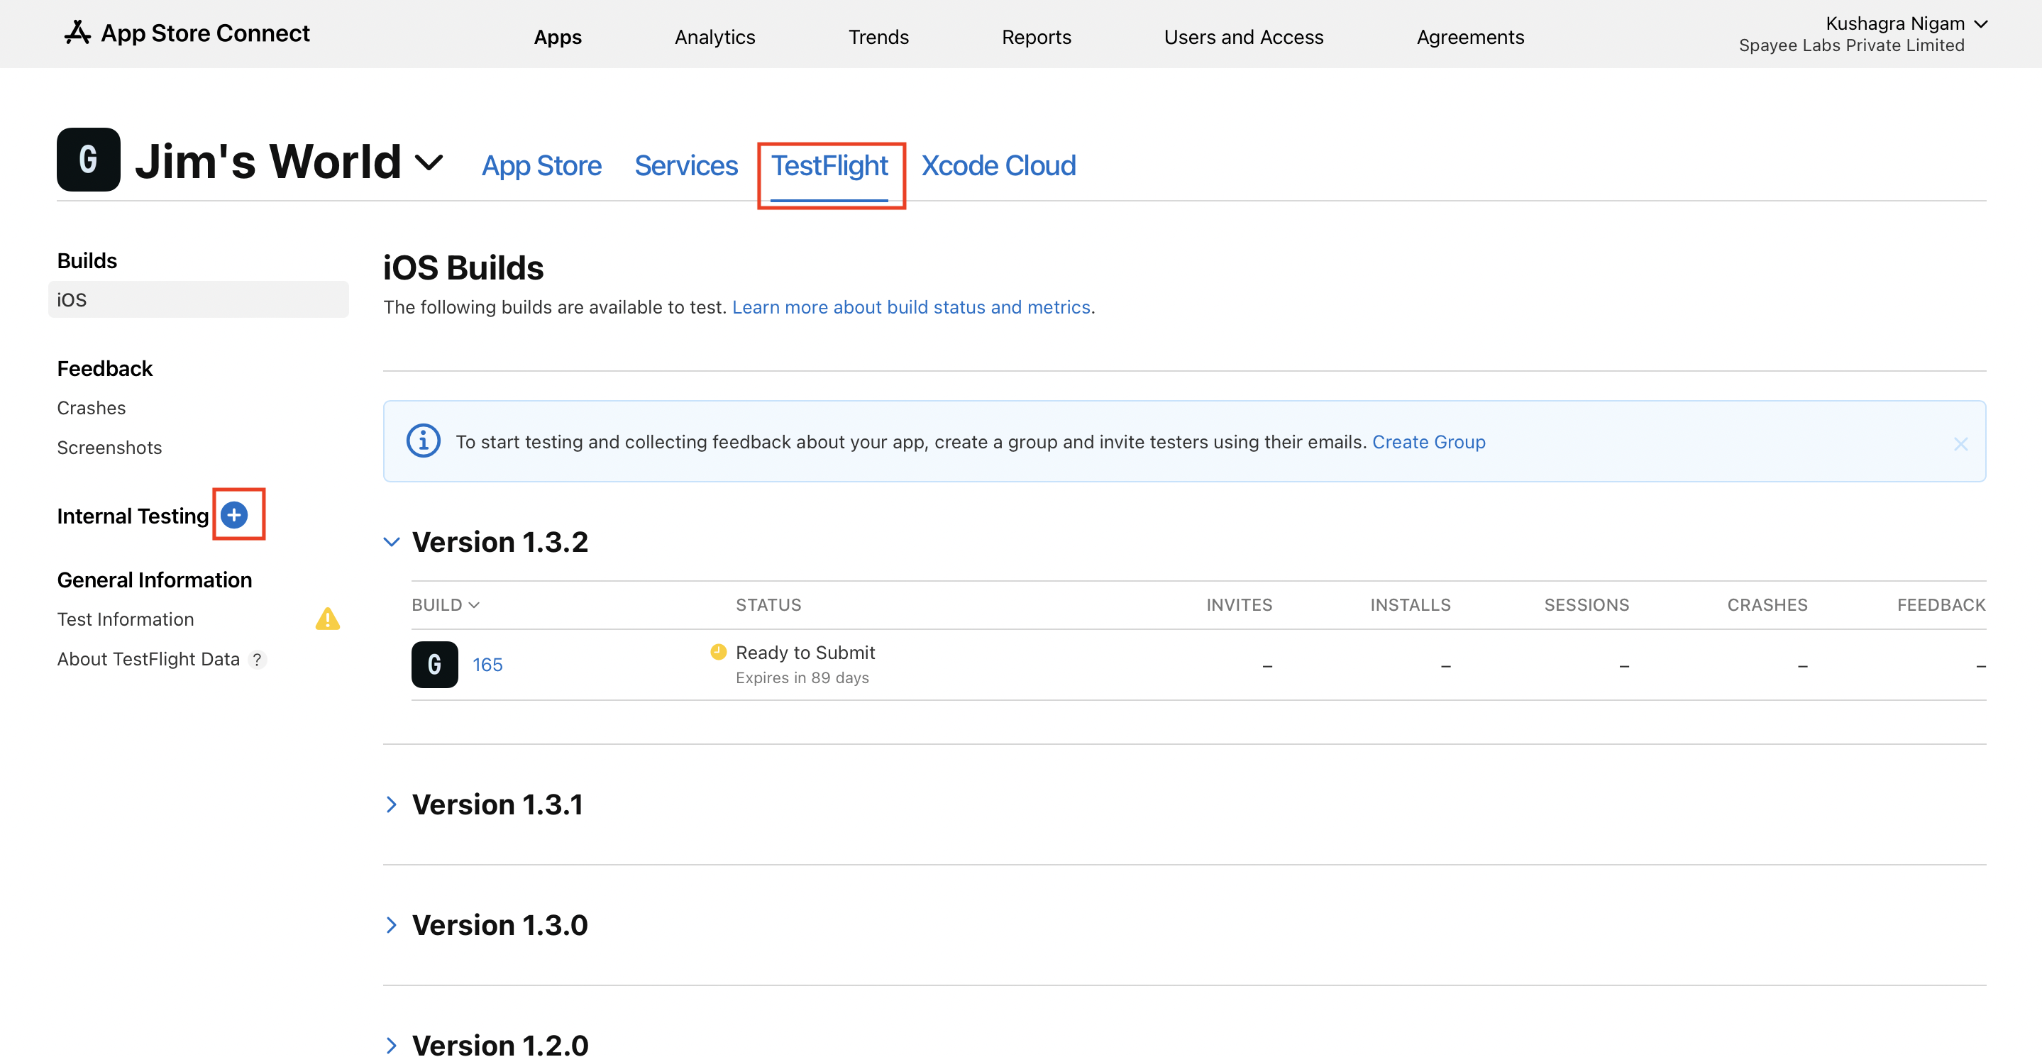Image resolution: width=2042 pixels, height=1057 pixels.
Task: Click the yellow Ready to Submit status icon
Action: point(718,651)
